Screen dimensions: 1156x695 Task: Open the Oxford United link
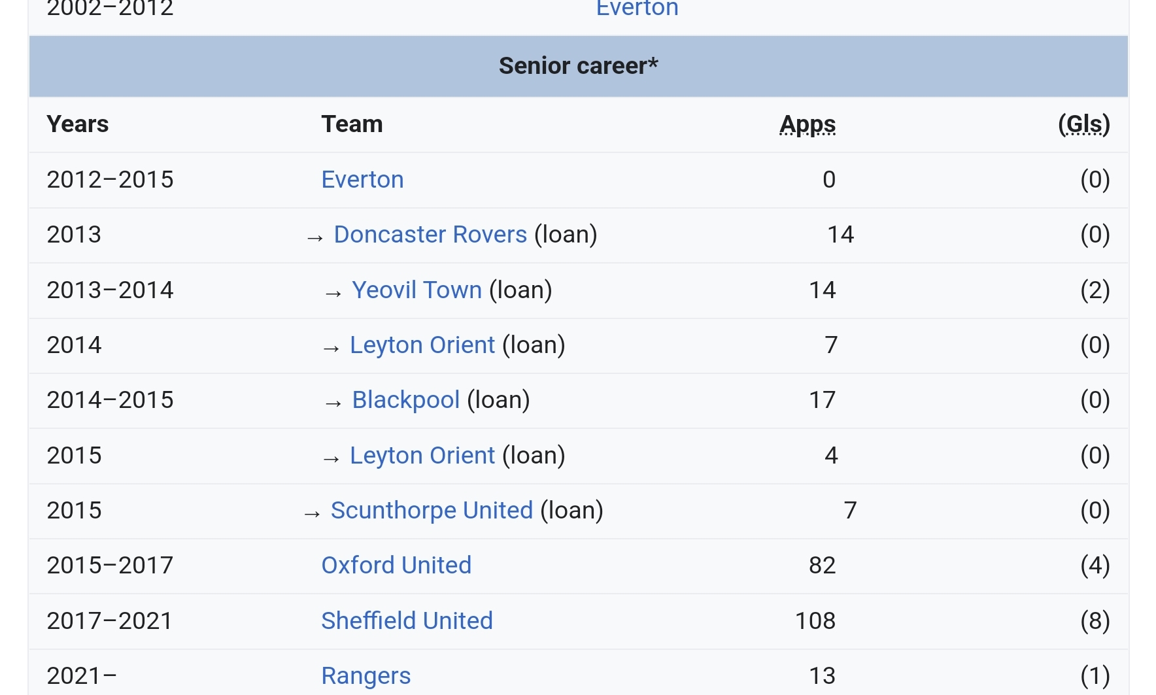(396, 566)
